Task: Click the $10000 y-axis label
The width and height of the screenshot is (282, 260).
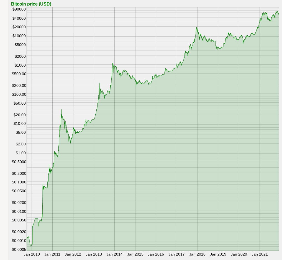Action: click(x=19, y=36)
